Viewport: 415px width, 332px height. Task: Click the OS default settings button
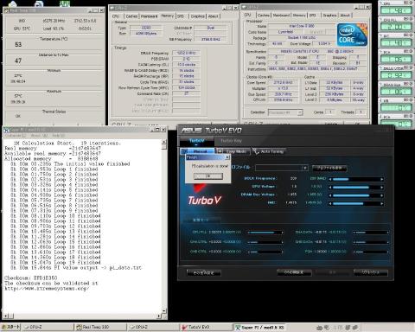pos(294,272)
